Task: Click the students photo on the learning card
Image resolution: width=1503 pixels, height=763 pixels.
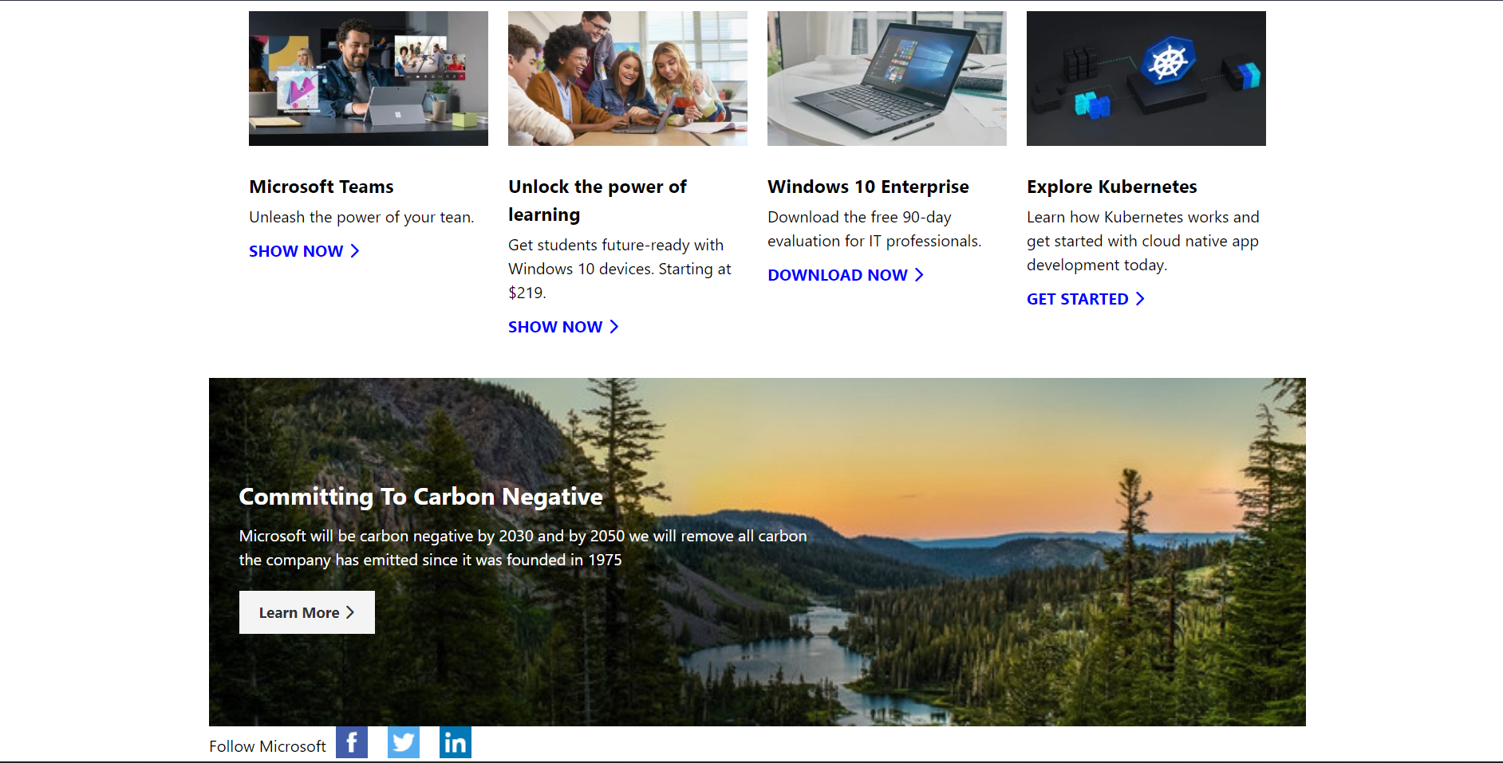Action: pos(627,77)
